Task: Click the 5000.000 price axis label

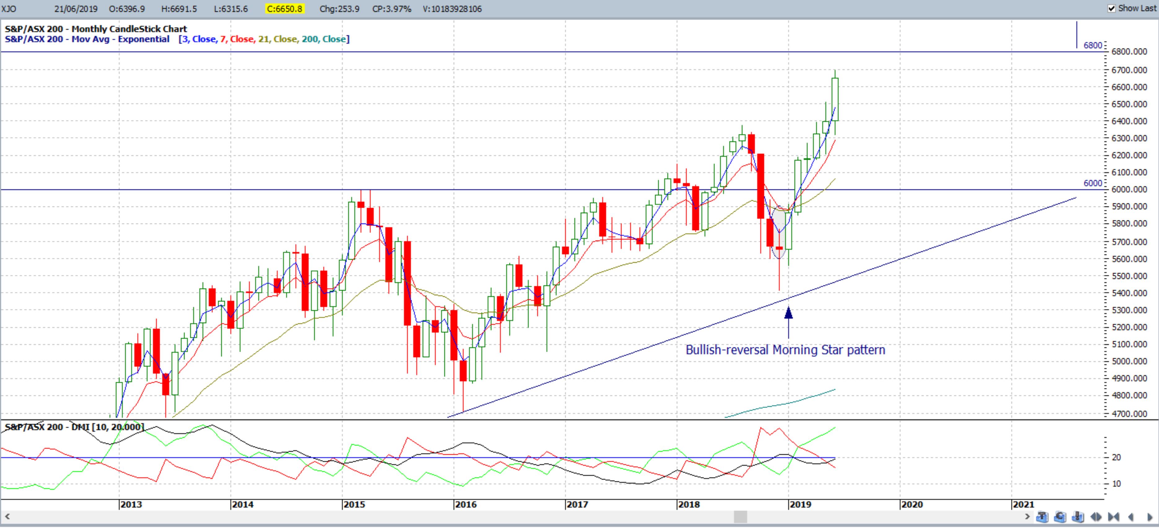Action: [x=1129, y=361]
